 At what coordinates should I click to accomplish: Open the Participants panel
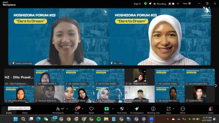(58, 110)
